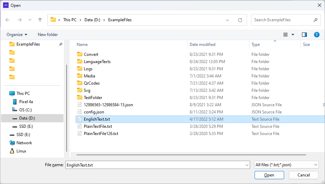Sort by Name column header
The height and width of the screenshot is (184, 325).
tap(82, 45)
